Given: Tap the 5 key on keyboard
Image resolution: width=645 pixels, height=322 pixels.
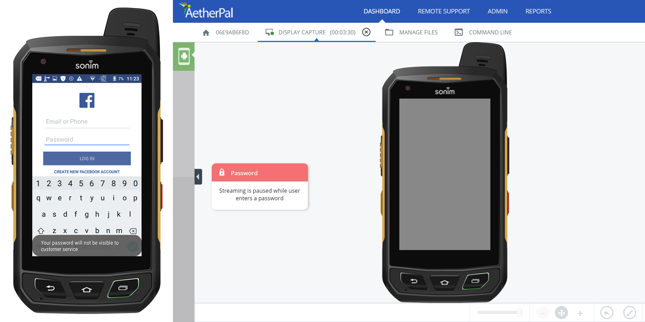Looking at the screenshot, I should click(x=81, y=183).
